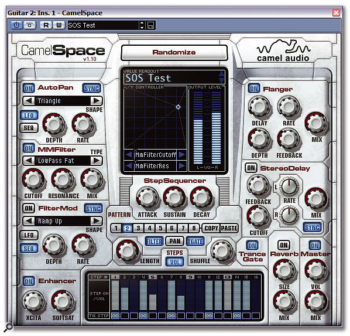Image resolution: width=350 pixels, height=336 pixels.
Task: Click PASTE pattern button
Action: (x=229, y=228)
